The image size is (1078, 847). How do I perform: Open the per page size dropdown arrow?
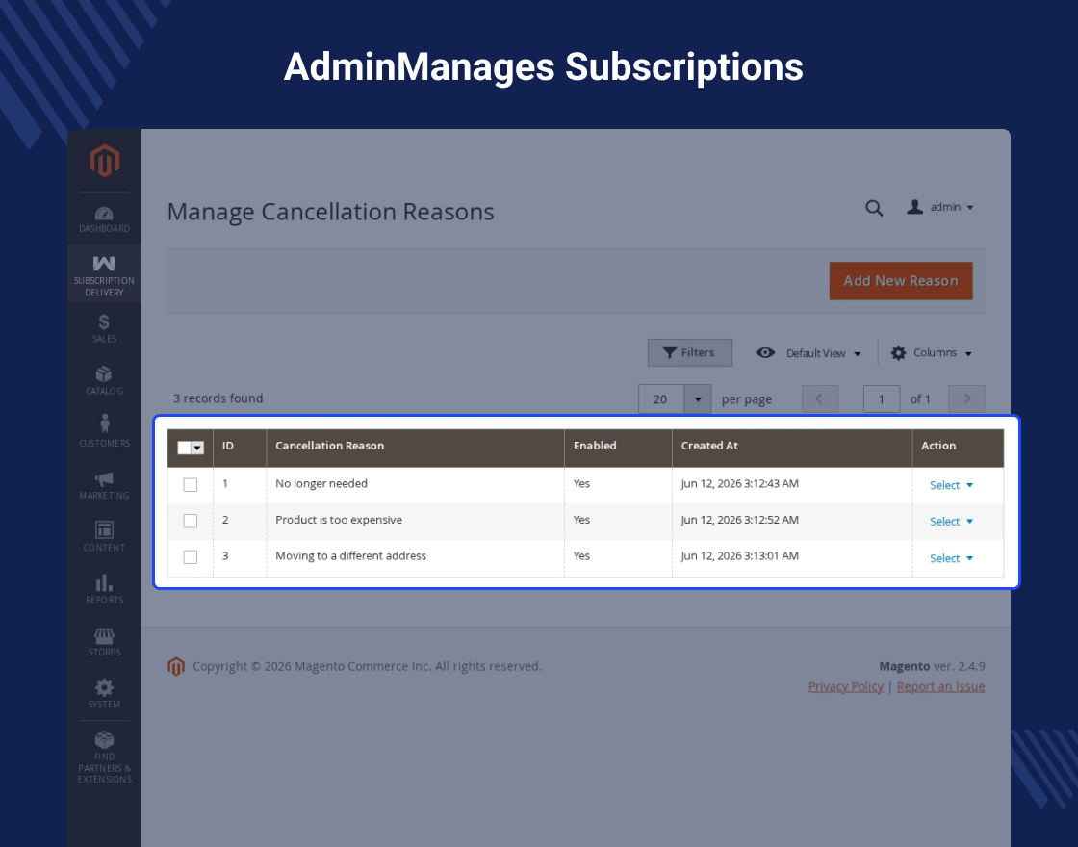point(697,398)
